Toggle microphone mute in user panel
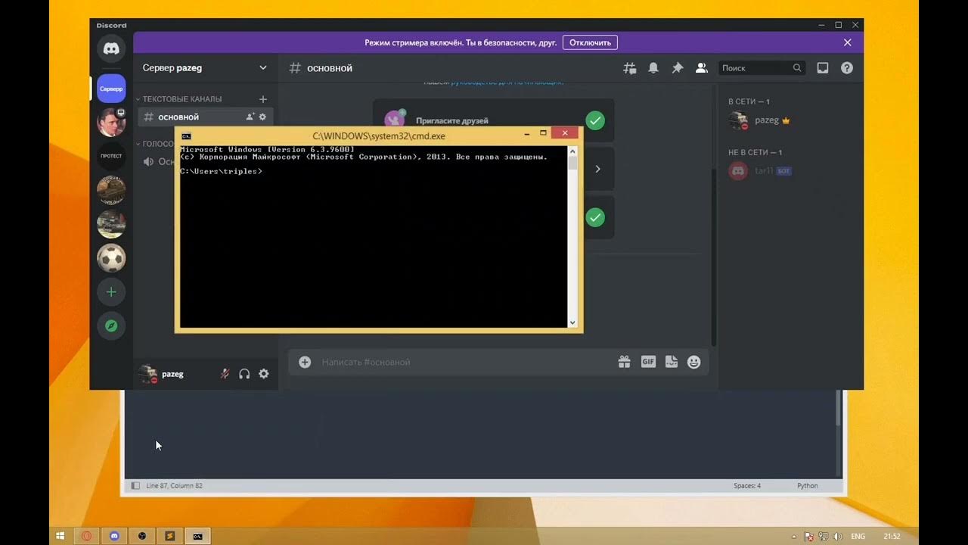The height and width of the screenshot is (545, 968). pyautogui.click(x=225, y=374)
